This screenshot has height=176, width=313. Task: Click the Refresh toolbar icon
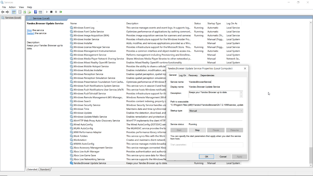pos(25,12)
